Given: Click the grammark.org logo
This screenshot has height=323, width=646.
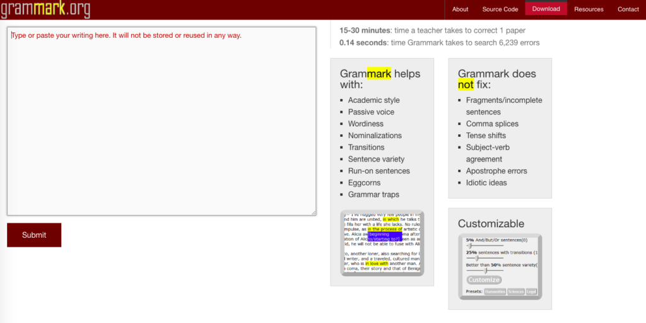Looking at the screenshot, I should (45, 9).
